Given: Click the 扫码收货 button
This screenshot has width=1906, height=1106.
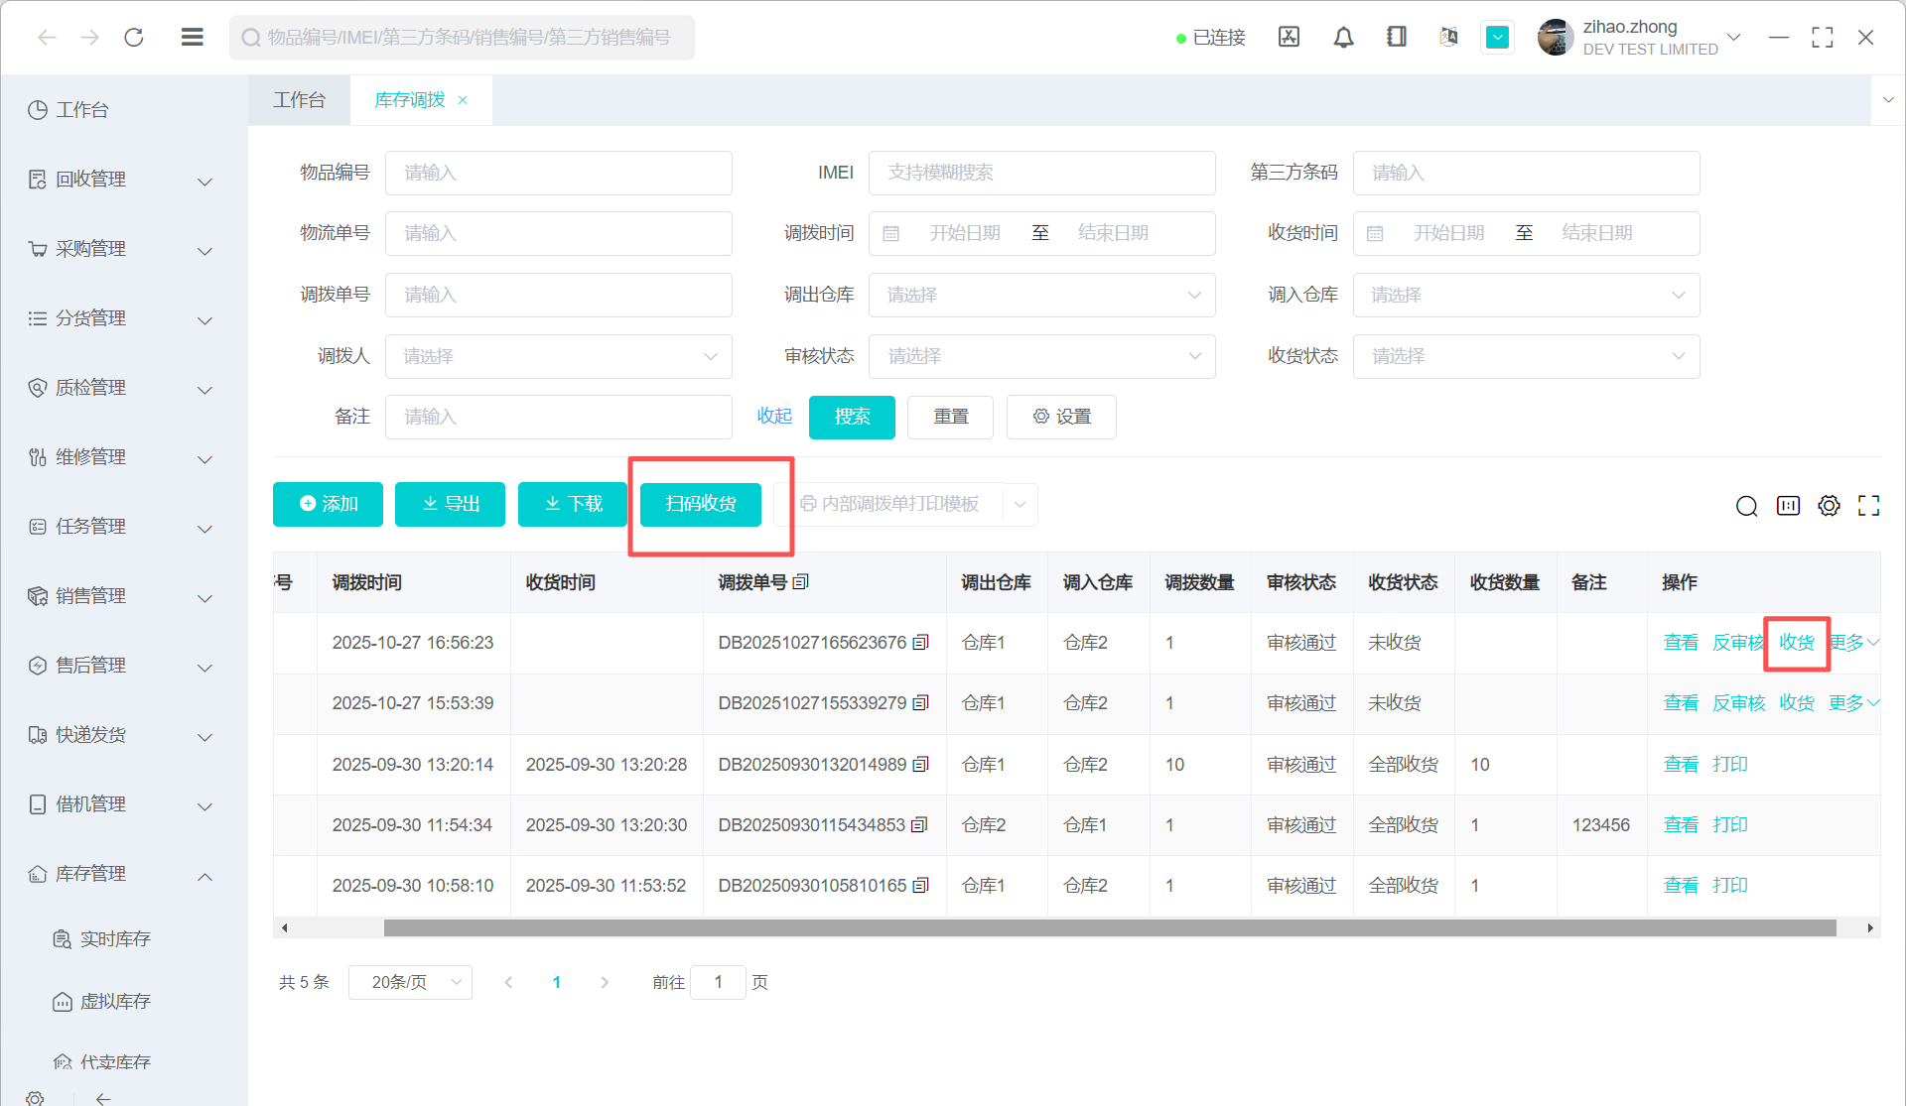Looking at the screenshot, I should [x=701, y=504].
